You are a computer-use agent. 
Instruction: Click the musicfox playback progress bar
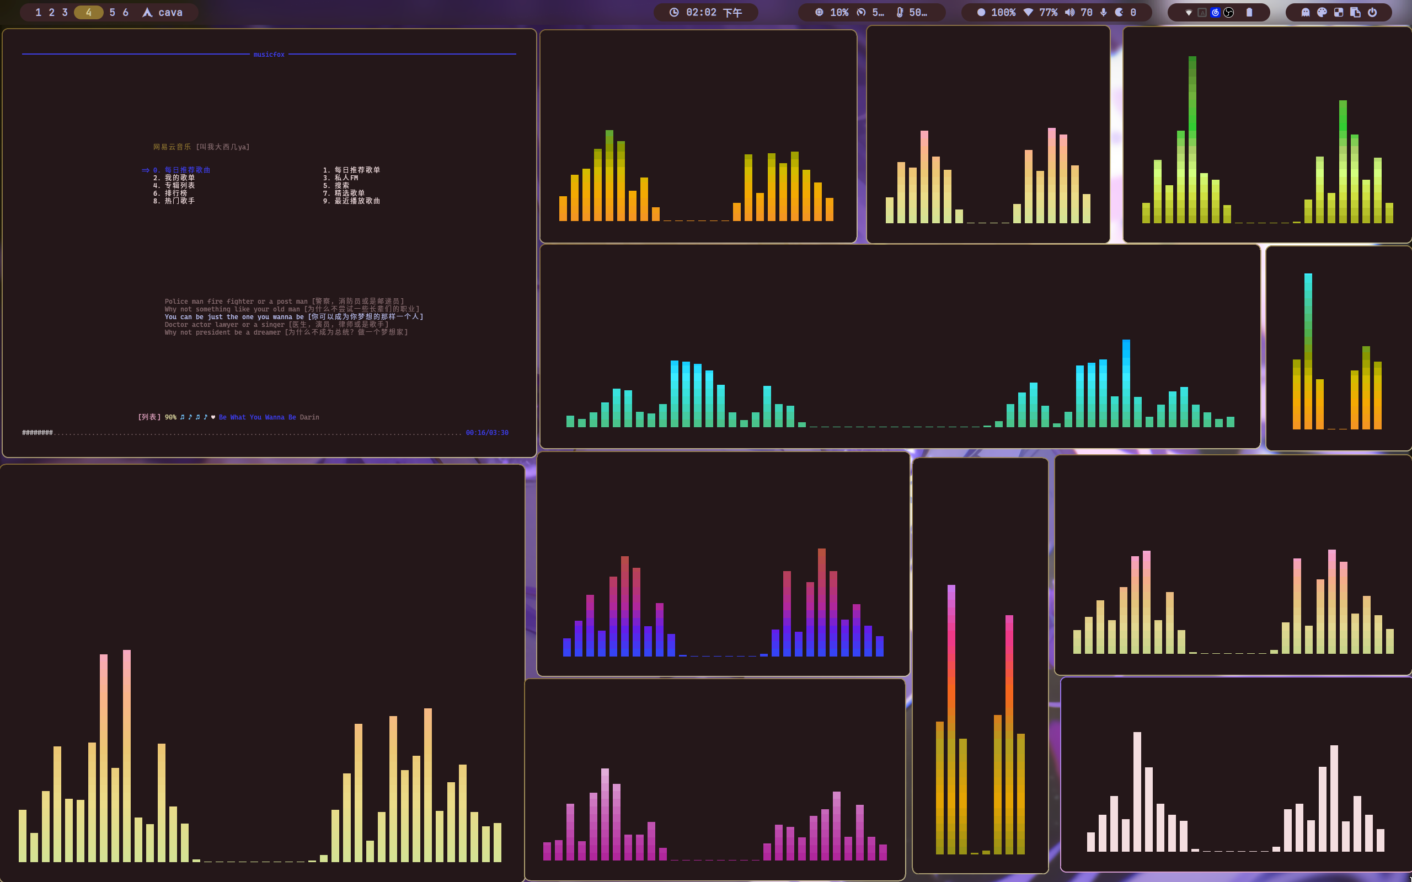point(242,433)
